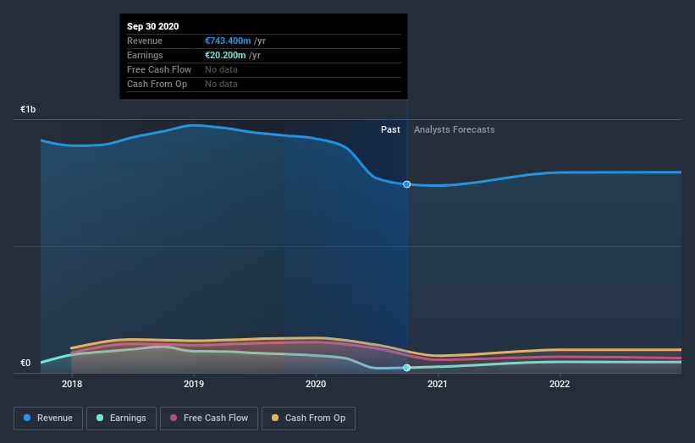Screen dimensions: 695x443
Task: Click the €0 y-axis label
Action: click(x=25, y=363)
